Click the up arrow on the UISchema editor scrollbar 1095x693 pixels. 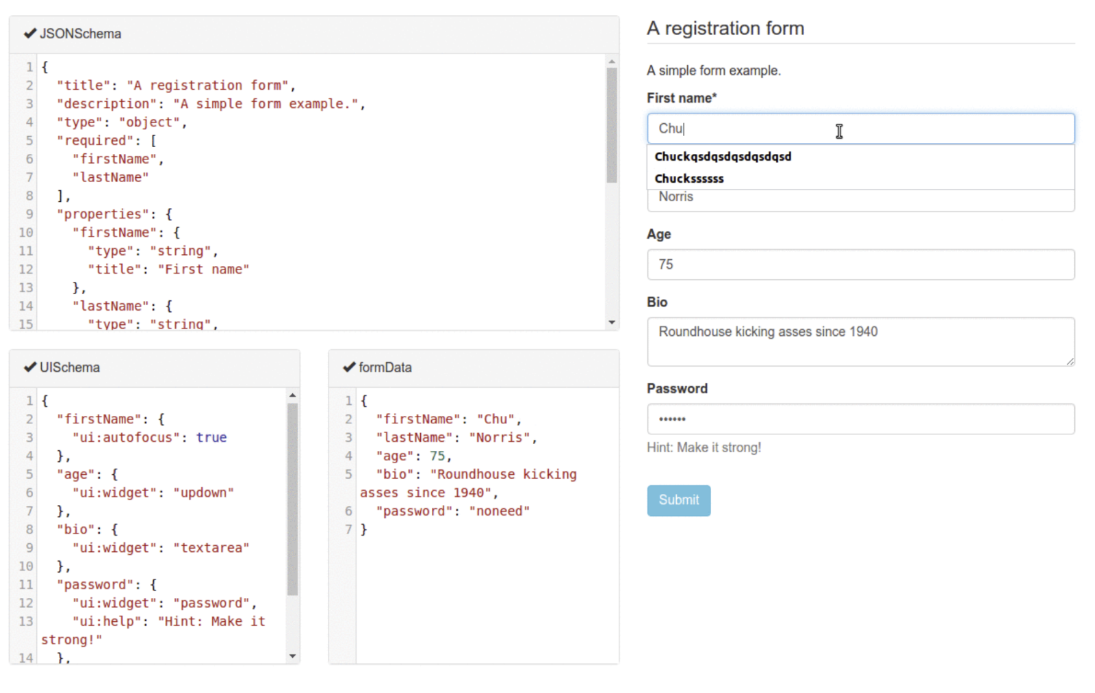click(x=292, y=395)
